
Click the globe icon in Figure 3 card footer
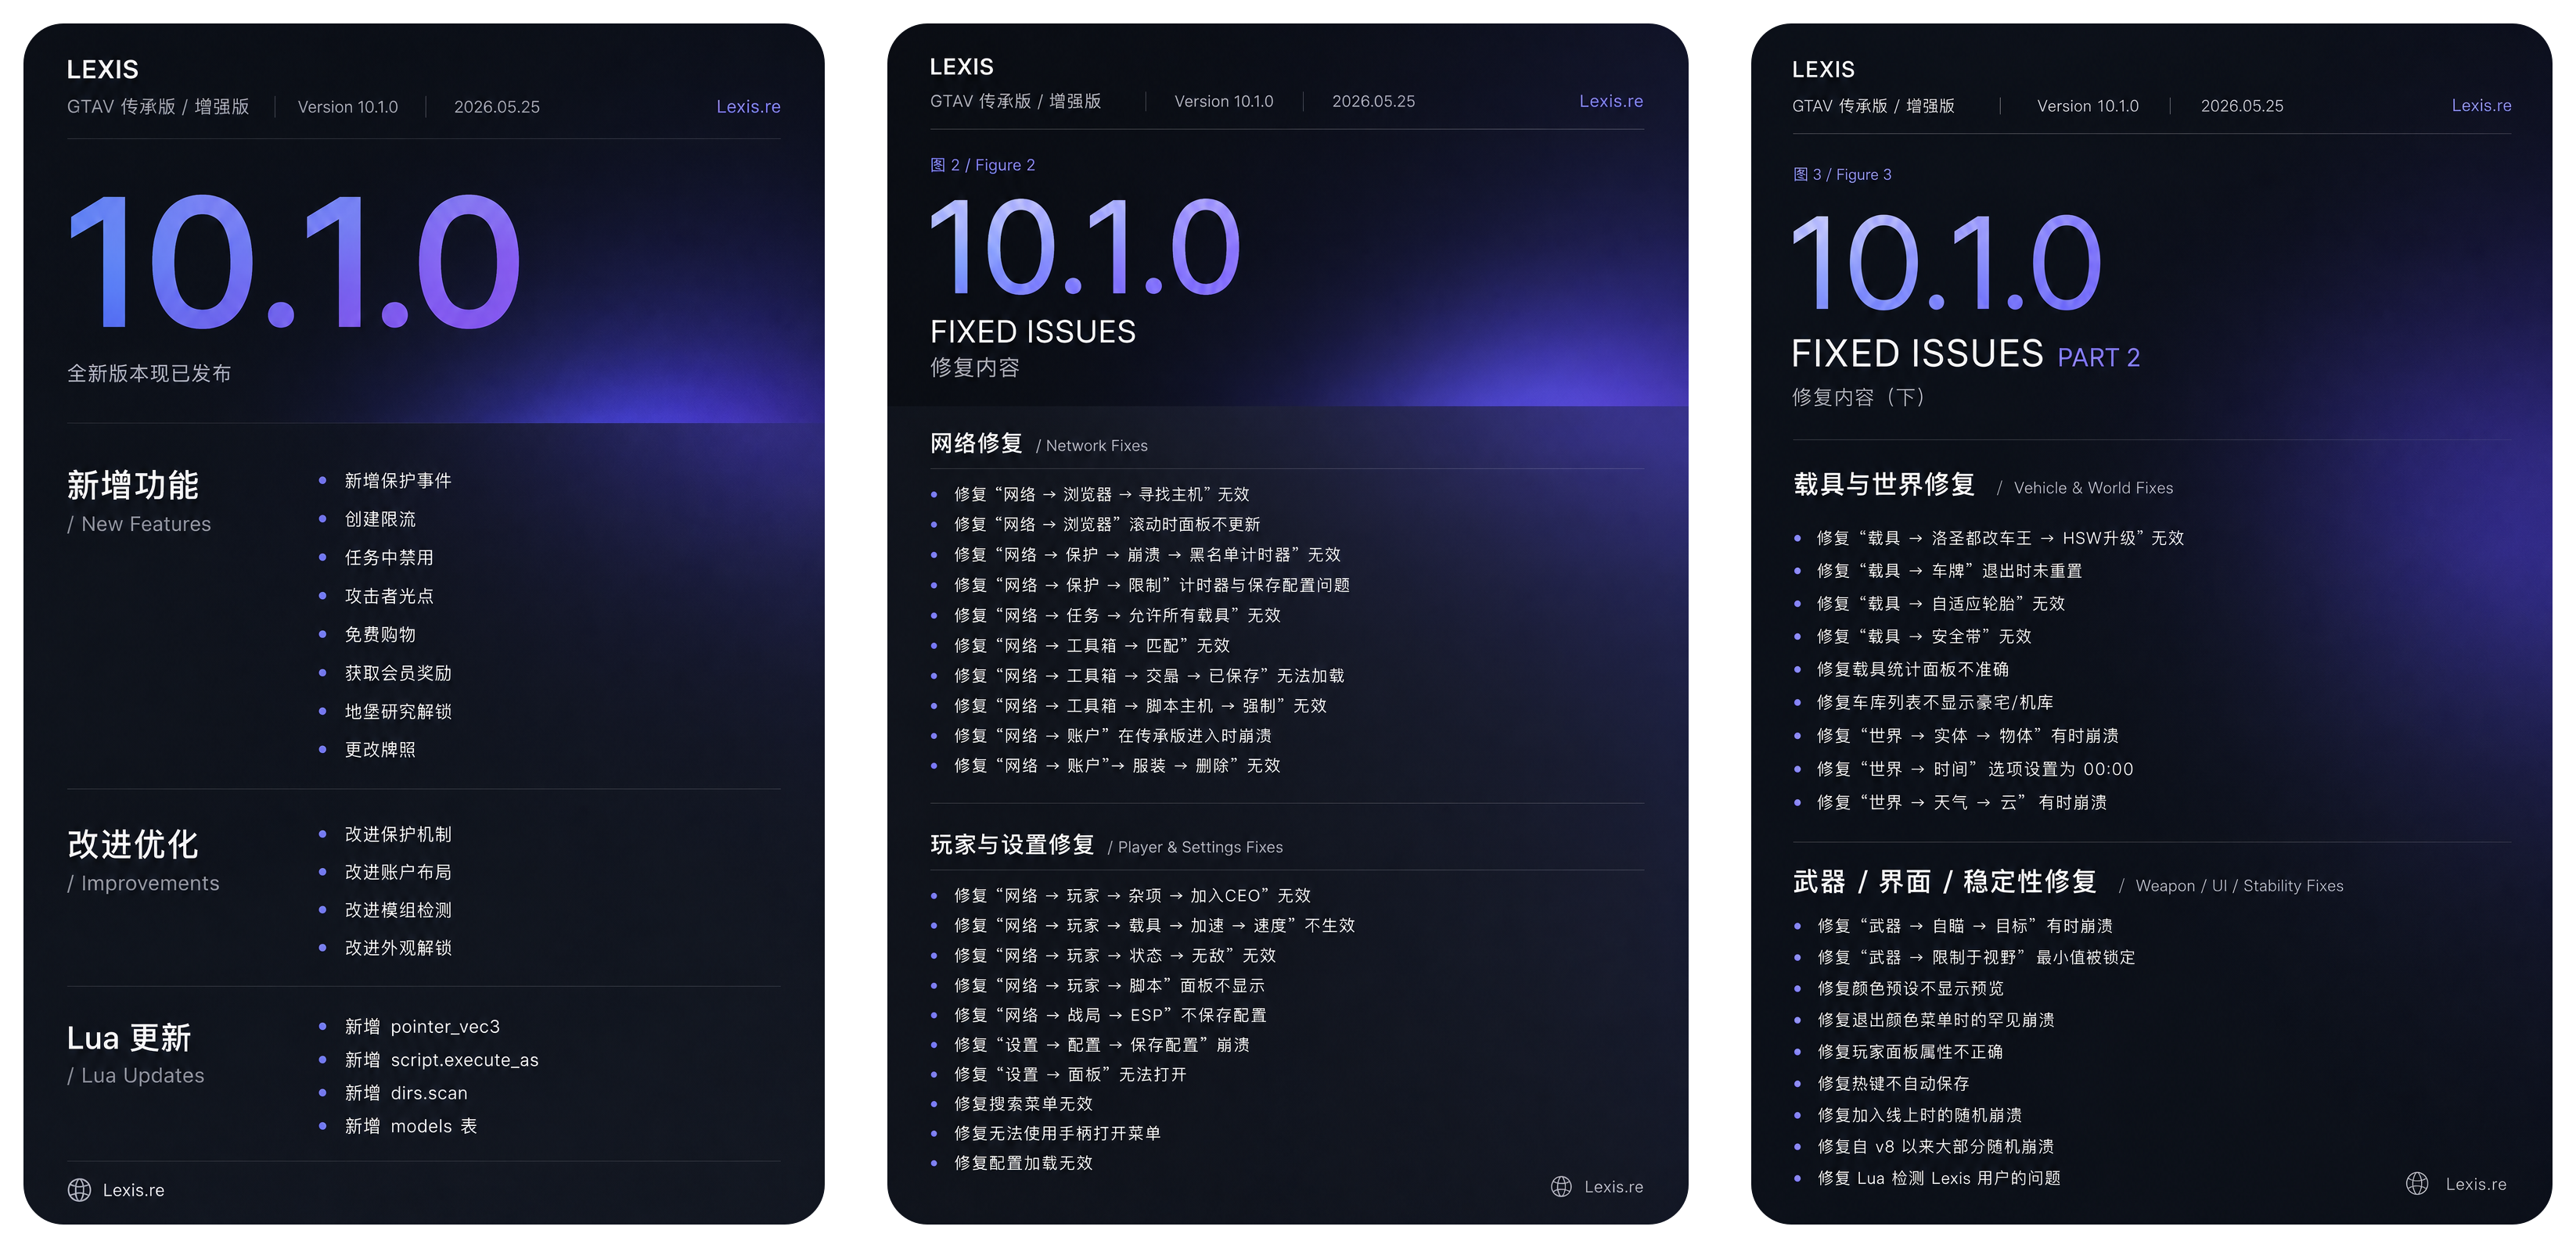(2417, 1184)
